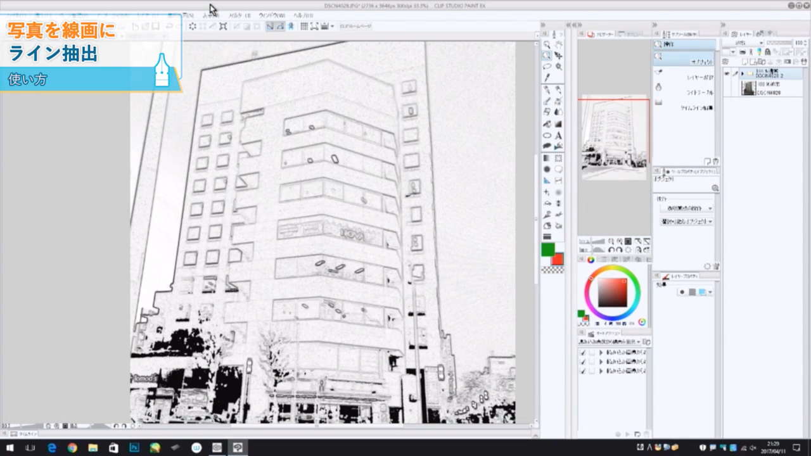The width and height of the screenshot is (811, 456).
Task: Select the Correct line tool
Action: click(x=558, y=146)
